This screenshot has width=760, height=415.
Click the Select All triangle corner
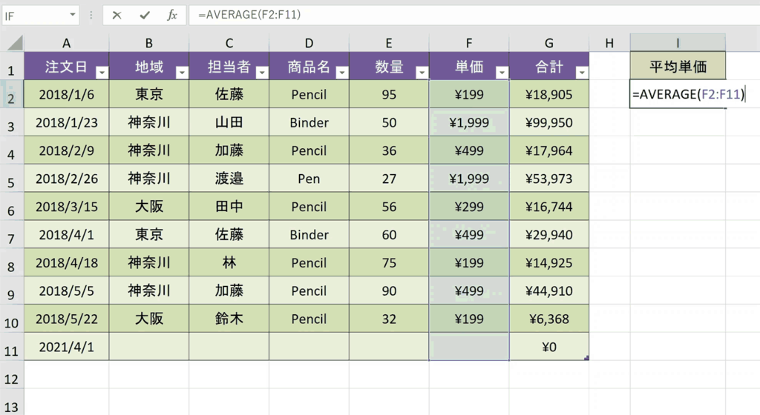click(x=15, y=43)
